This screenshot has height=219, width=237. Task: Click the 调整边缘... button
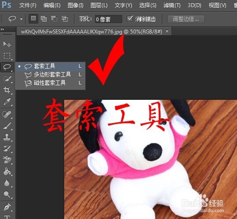186,19
